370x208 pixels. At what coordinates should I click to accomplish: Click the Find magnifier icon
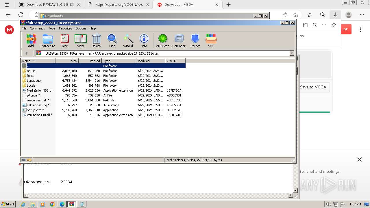(x=112, y=40)
